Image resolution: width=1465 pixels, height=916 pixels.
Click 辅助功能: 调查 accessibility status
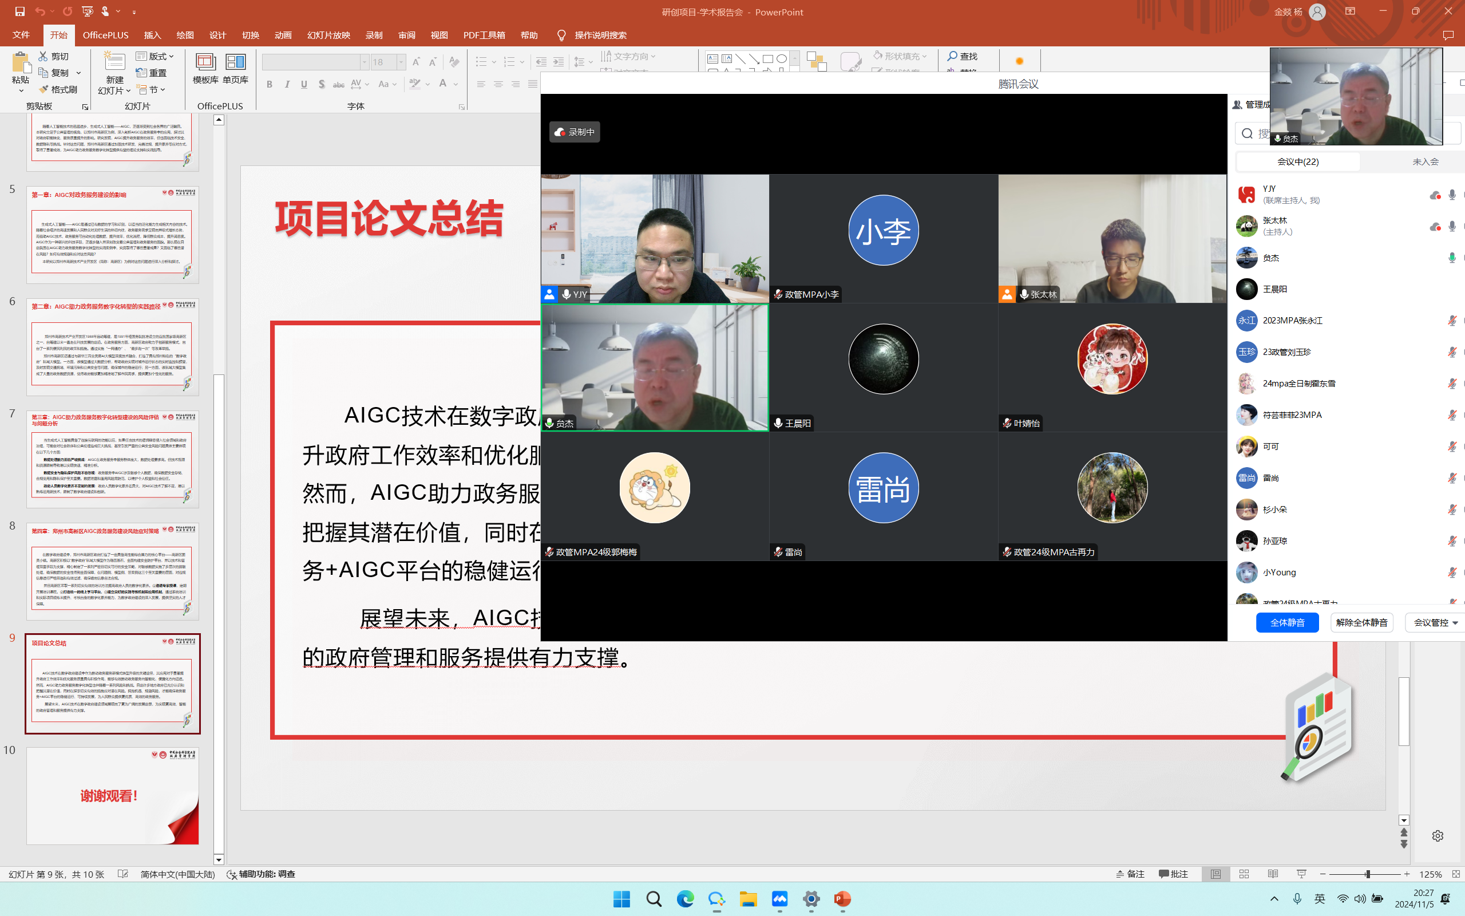[x=261, y=874]
